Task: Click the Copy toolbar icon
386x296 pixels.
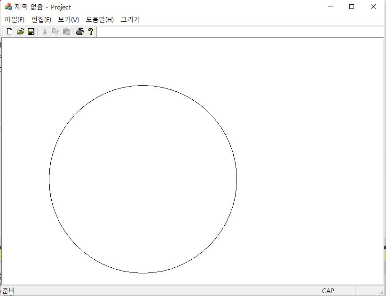Action: click(55, 32)
